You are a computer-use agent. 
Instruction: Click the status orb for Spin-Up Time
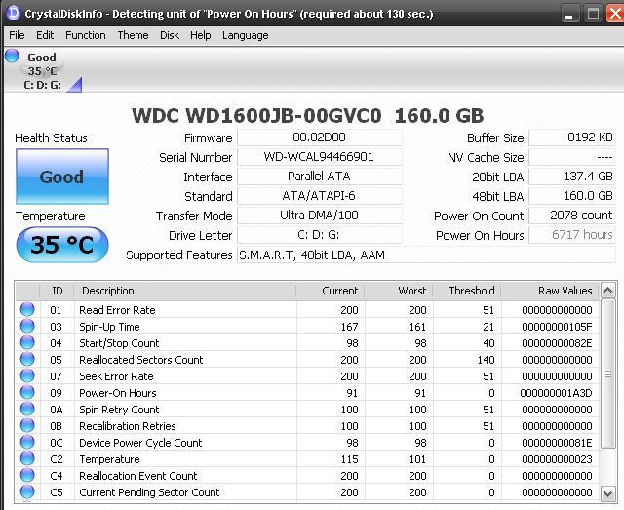tap(27, 326)
